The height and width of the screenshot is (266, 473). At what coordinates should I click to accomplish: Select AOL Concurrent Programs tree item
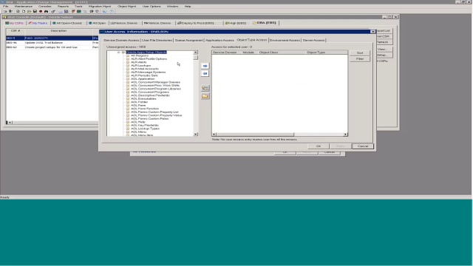pos(150,92)
